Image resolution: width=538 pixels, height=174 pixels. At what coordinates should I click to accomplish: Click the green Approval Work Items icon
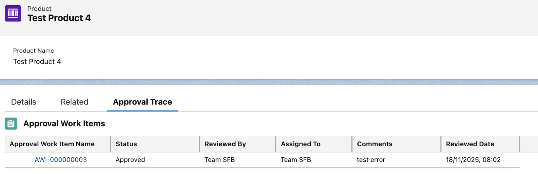11,124
